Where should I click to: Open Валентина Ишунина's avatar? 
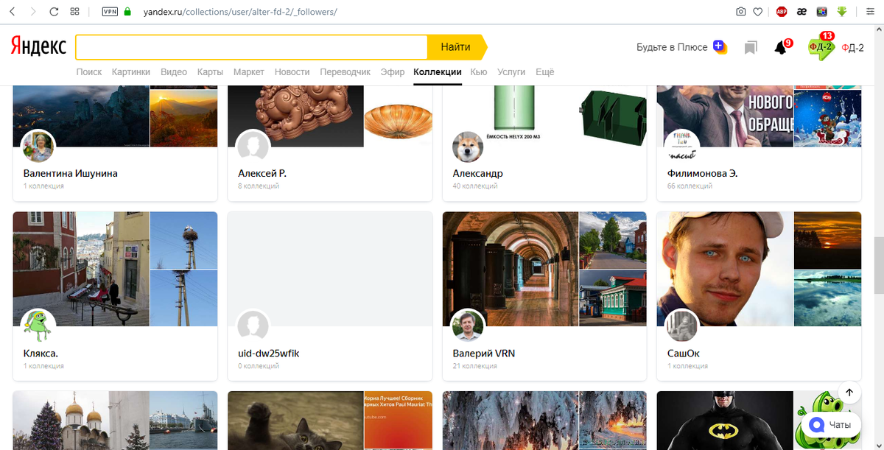click(x=38, y=147)
